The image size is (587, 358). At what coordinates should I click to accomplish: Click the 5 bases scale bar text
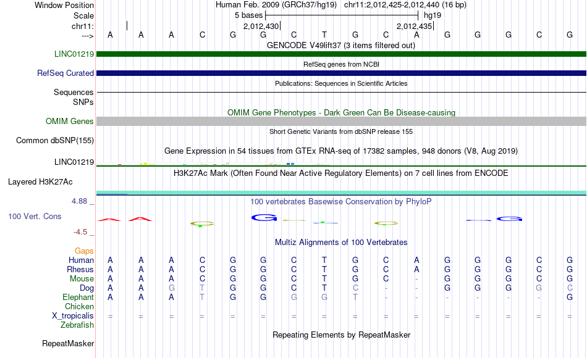(248, 15)
